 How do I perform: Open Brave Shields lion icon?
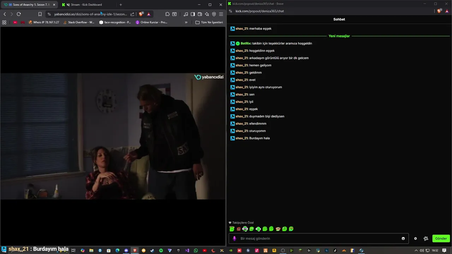pyautogui.click(x=141, y=14)
